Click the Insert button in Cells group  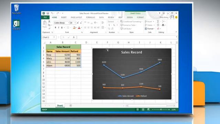click(x=150, y=21)
